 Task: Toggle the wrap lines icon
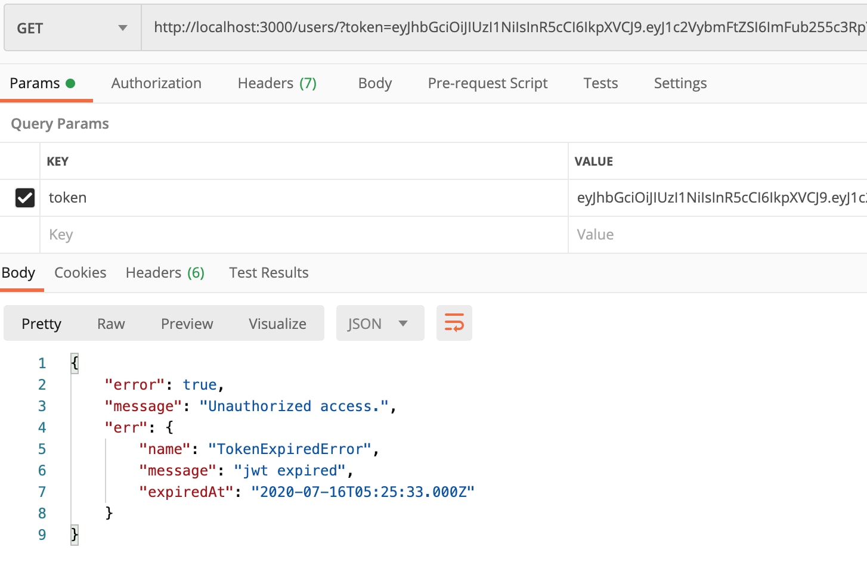point(454,324)
